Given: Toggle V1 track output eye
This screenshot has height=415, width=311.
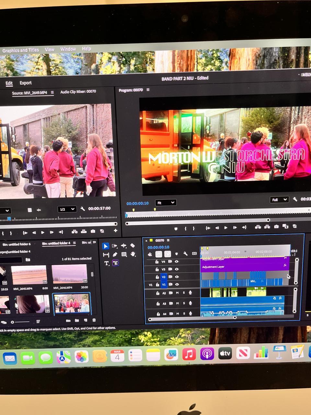Looking at the screenshot, I should 177,284.
